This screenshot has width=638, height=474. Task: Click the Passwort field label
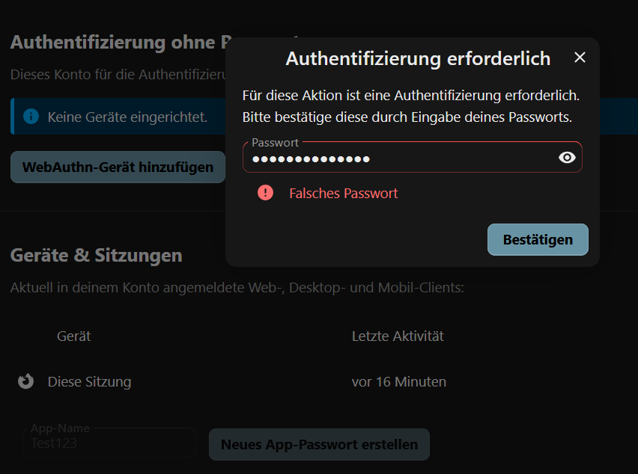point(275,142)
